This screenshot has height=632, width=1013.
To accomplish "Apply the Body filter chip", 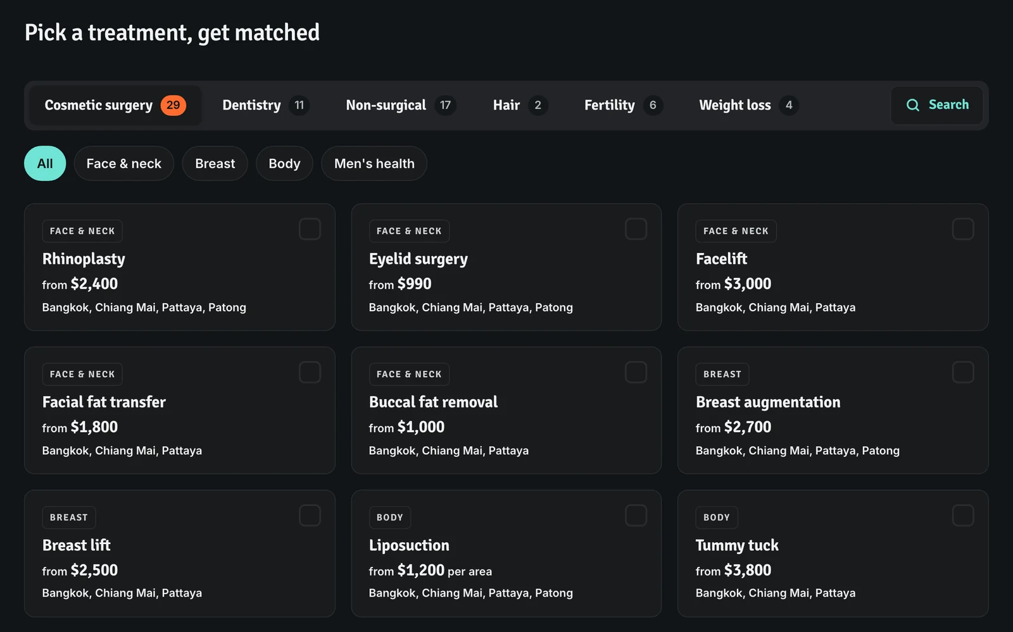I will tap(284, 163).
